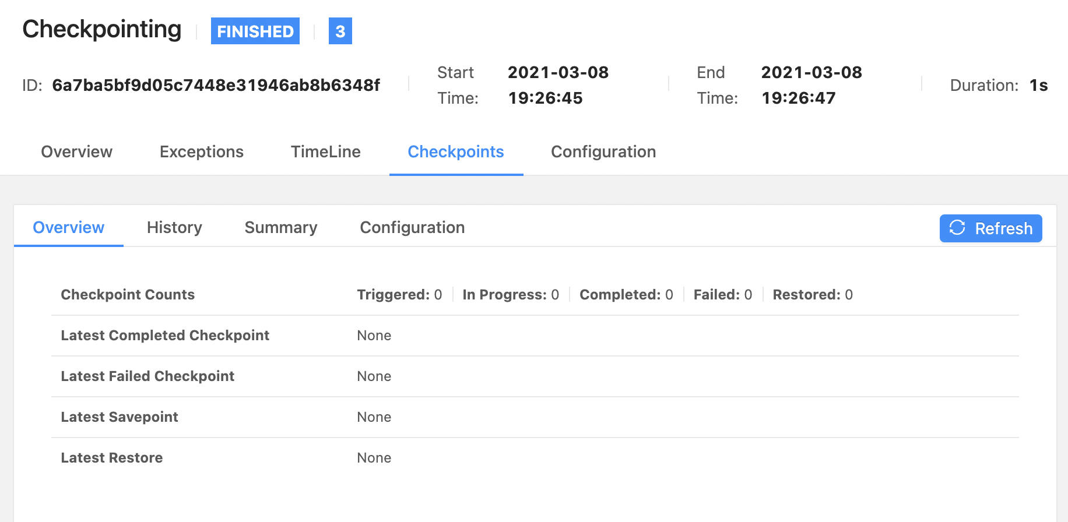This screenshot has width=1068, height=522.
Task: Open the TimeLine tab
Action: (325, 152)
